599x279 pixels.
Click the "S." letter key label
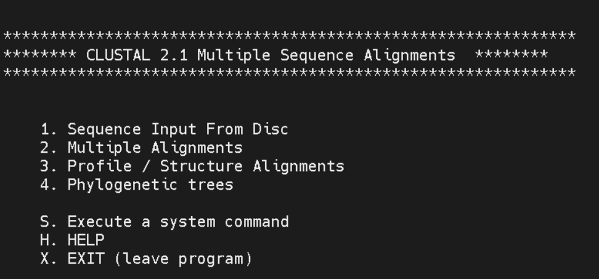click(49, 222)
